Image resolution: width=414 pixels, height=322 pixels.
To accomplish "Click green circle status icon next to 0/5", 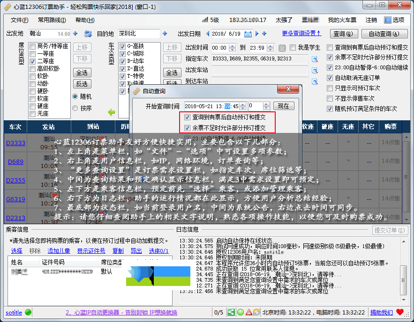I will point(240,313).
